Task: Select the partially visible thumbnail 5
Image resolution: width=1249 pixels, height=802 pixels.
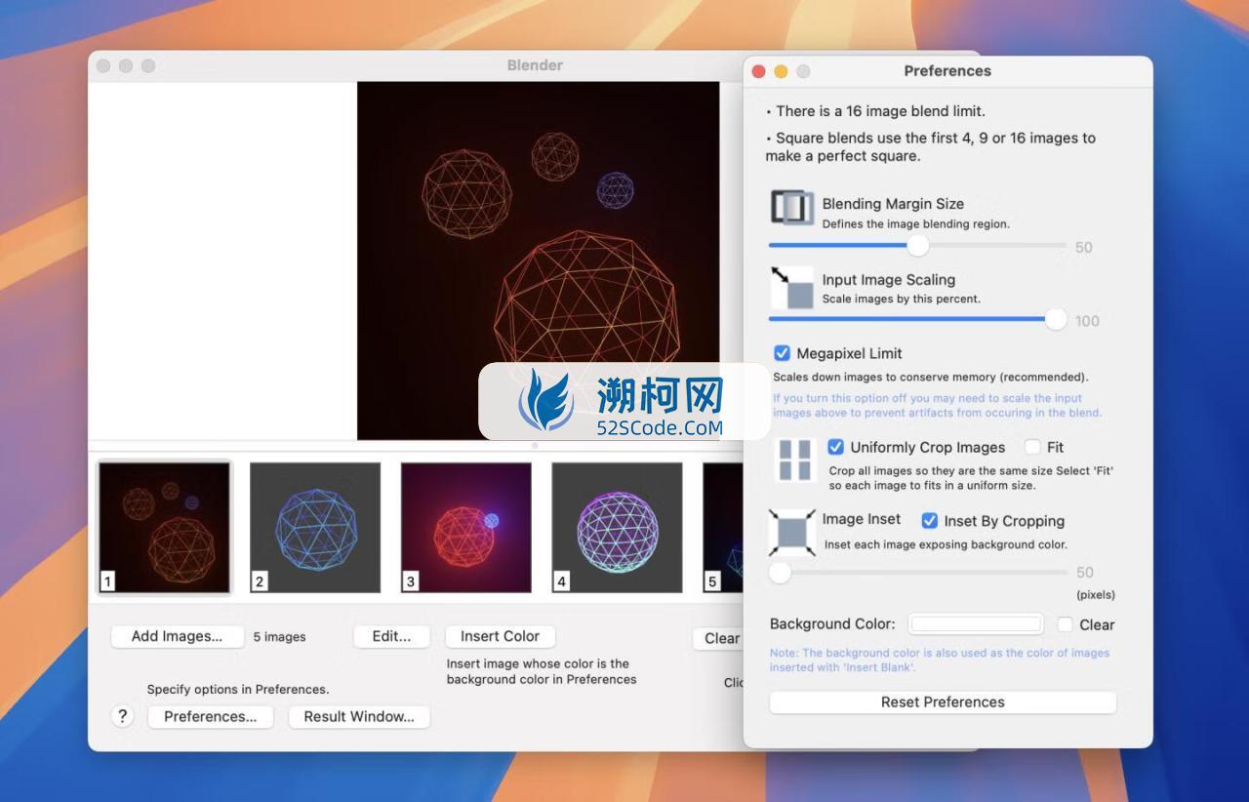Action: 723,527
